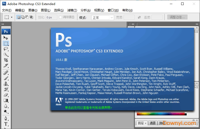The width and height of the screenshot is (200, 129).
Task: Open the 视图(V) menu
Action: tap(99, 10)
